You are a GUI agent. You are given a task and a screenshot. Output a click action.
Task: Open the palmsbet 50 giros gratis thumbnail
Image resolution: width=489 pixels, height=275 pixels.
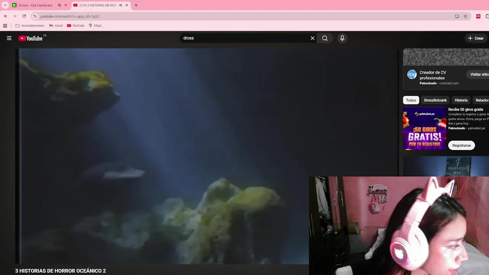pos(425,128)
